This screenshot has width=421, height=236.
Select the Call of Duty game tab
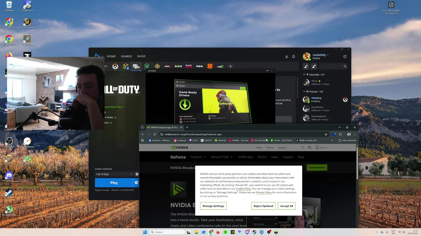[x=136, y=66]
